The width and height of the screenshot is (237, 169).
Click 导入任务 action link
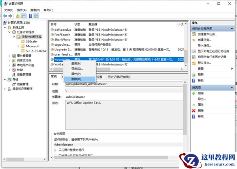coord(205,46)
